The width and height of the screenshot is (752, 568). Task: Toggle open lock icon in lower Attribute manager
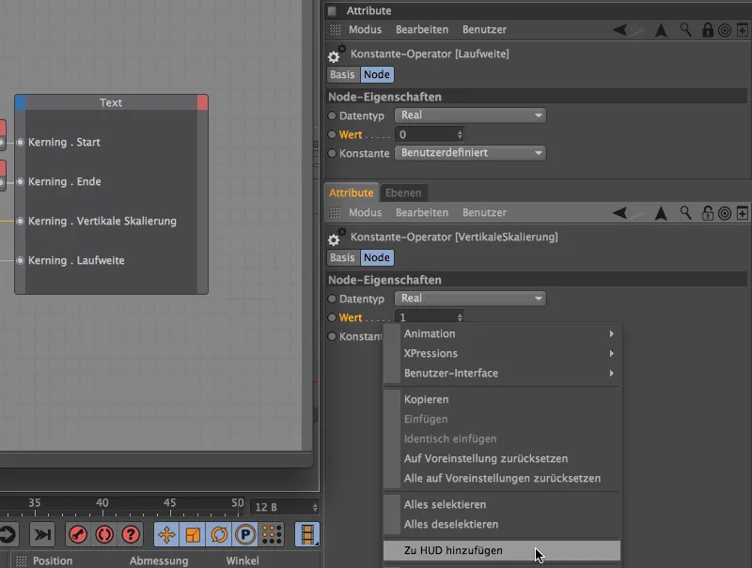708,212
